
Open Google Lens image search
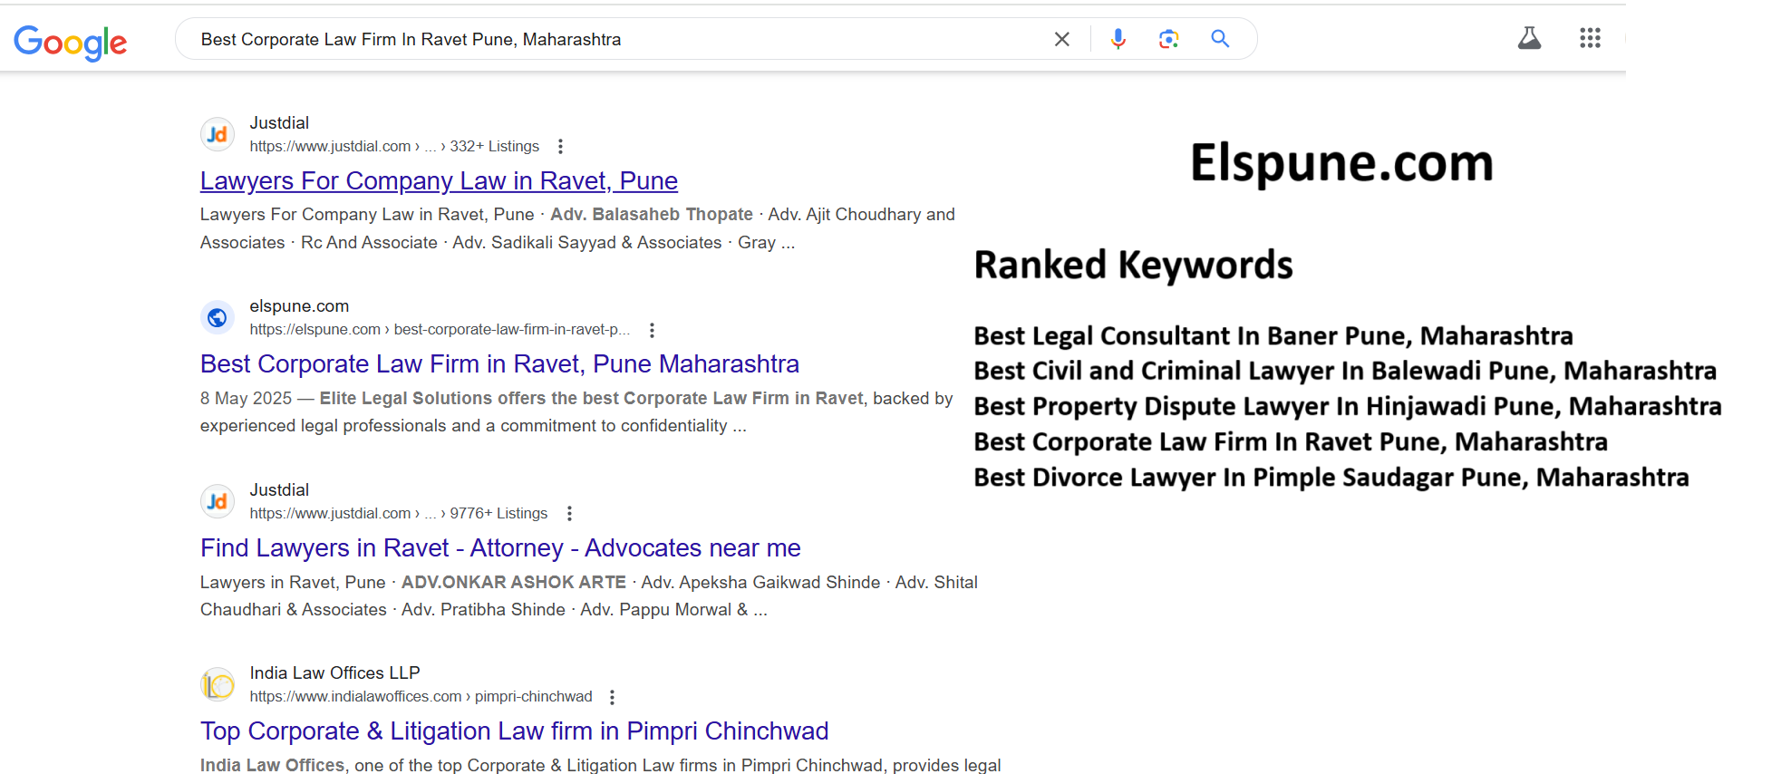pos(1169,39)
